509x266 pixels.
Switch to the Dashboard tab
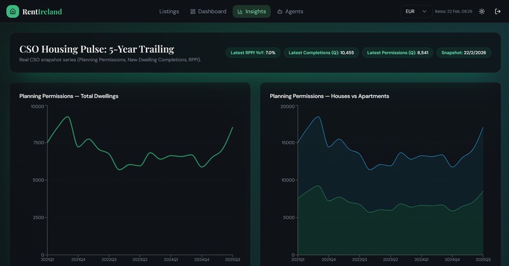coord(208,11)
